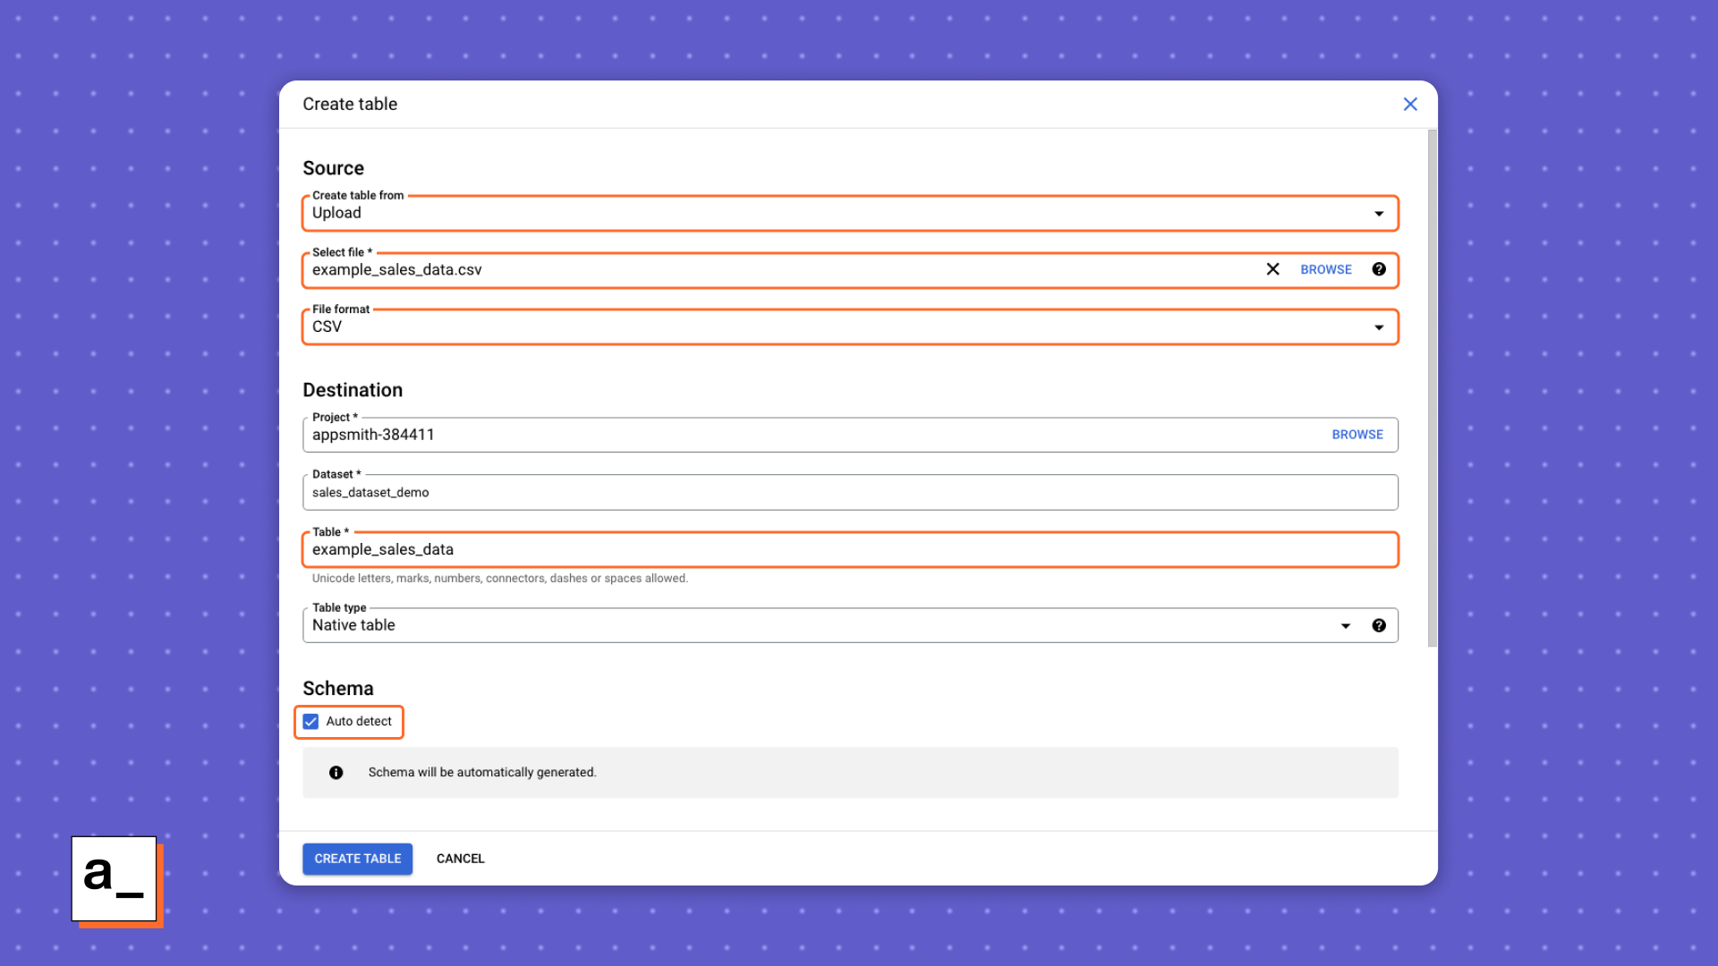Select the example_sales_data Table input field

(x=849, y=548)
